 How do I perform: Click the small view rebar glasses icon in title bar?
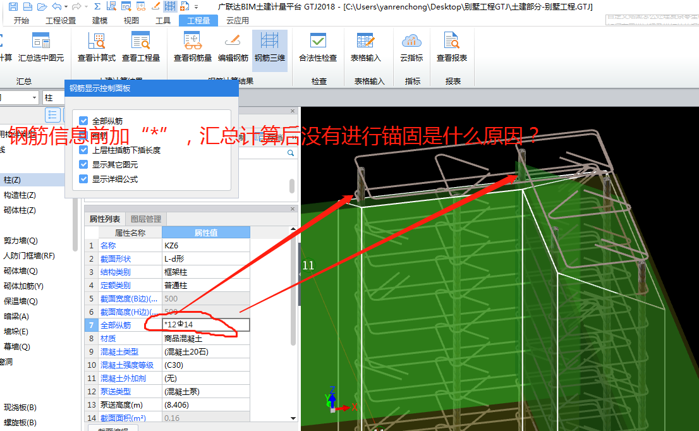[141, 7]
